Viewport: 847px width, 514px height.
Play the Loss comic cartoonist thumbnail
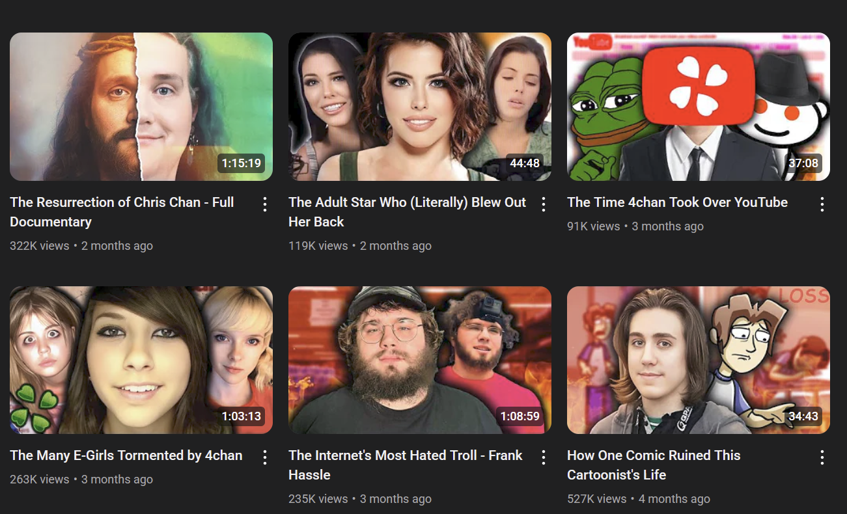699,360
